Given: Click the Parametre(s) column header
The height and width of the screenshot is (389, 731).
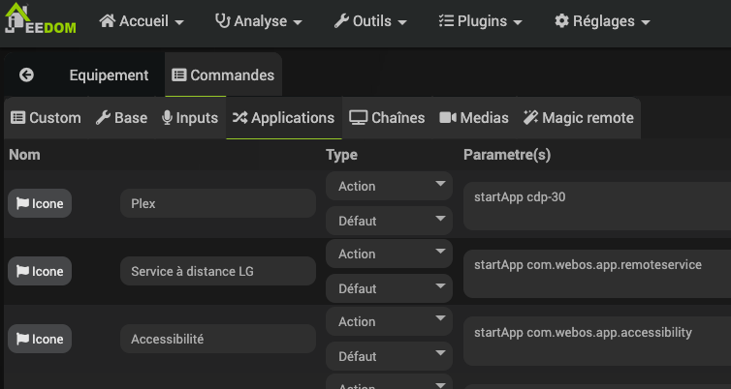Looking at the screenshot, I should click(507, 155).
